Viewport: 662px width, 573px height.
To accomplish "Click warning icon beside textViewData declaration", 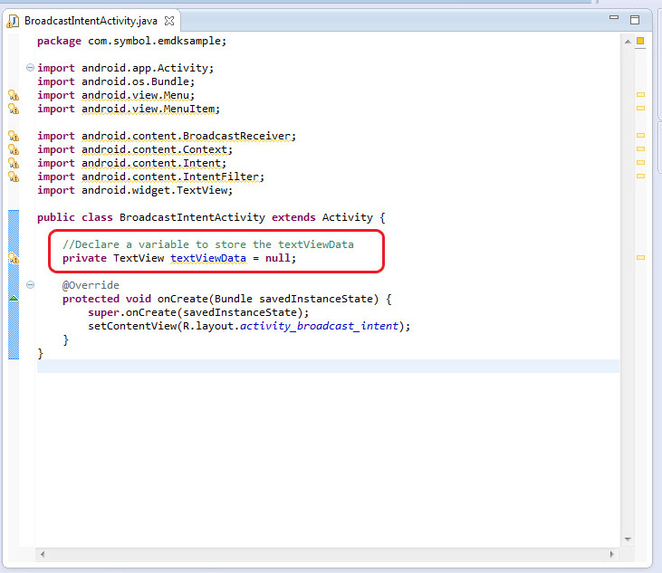I will (x=14, y=259).
